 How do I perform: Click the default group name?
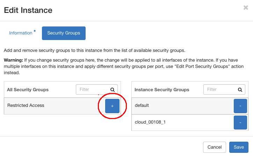142,105
